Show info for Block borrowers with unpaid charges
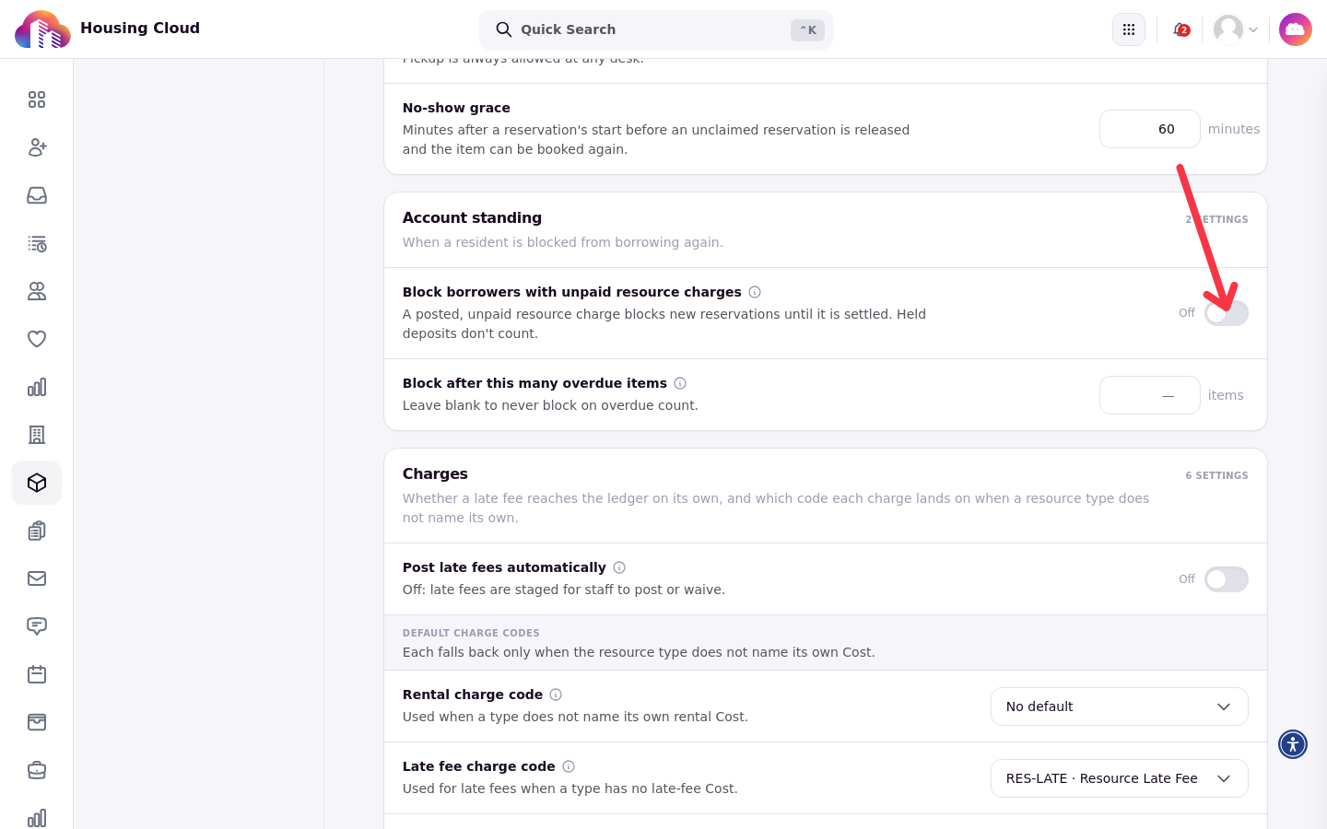1327x829 pixels. 755,292
